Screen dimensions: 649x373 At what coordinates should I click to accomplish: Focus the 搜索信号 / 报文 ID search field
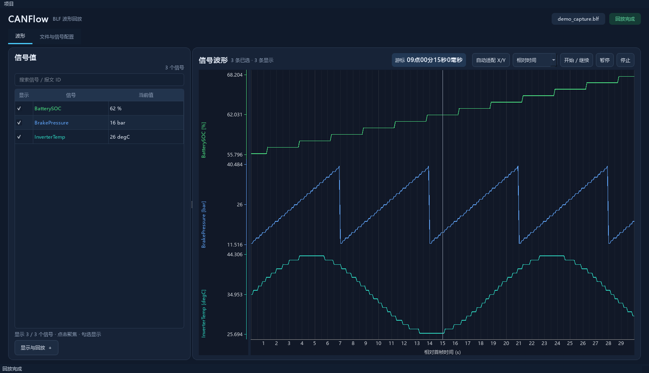99,79
